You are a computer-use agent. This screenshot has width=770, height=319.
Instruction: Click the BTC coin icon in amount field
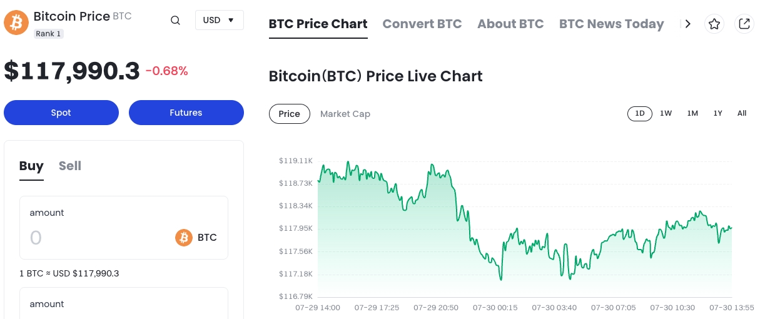[x=184, y=238]
